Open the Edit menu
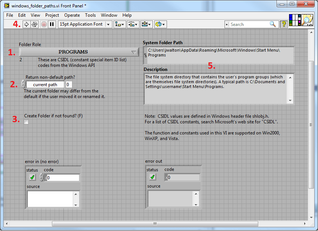Viewport: 318px width, 231px height. click(x=22, y=15)
